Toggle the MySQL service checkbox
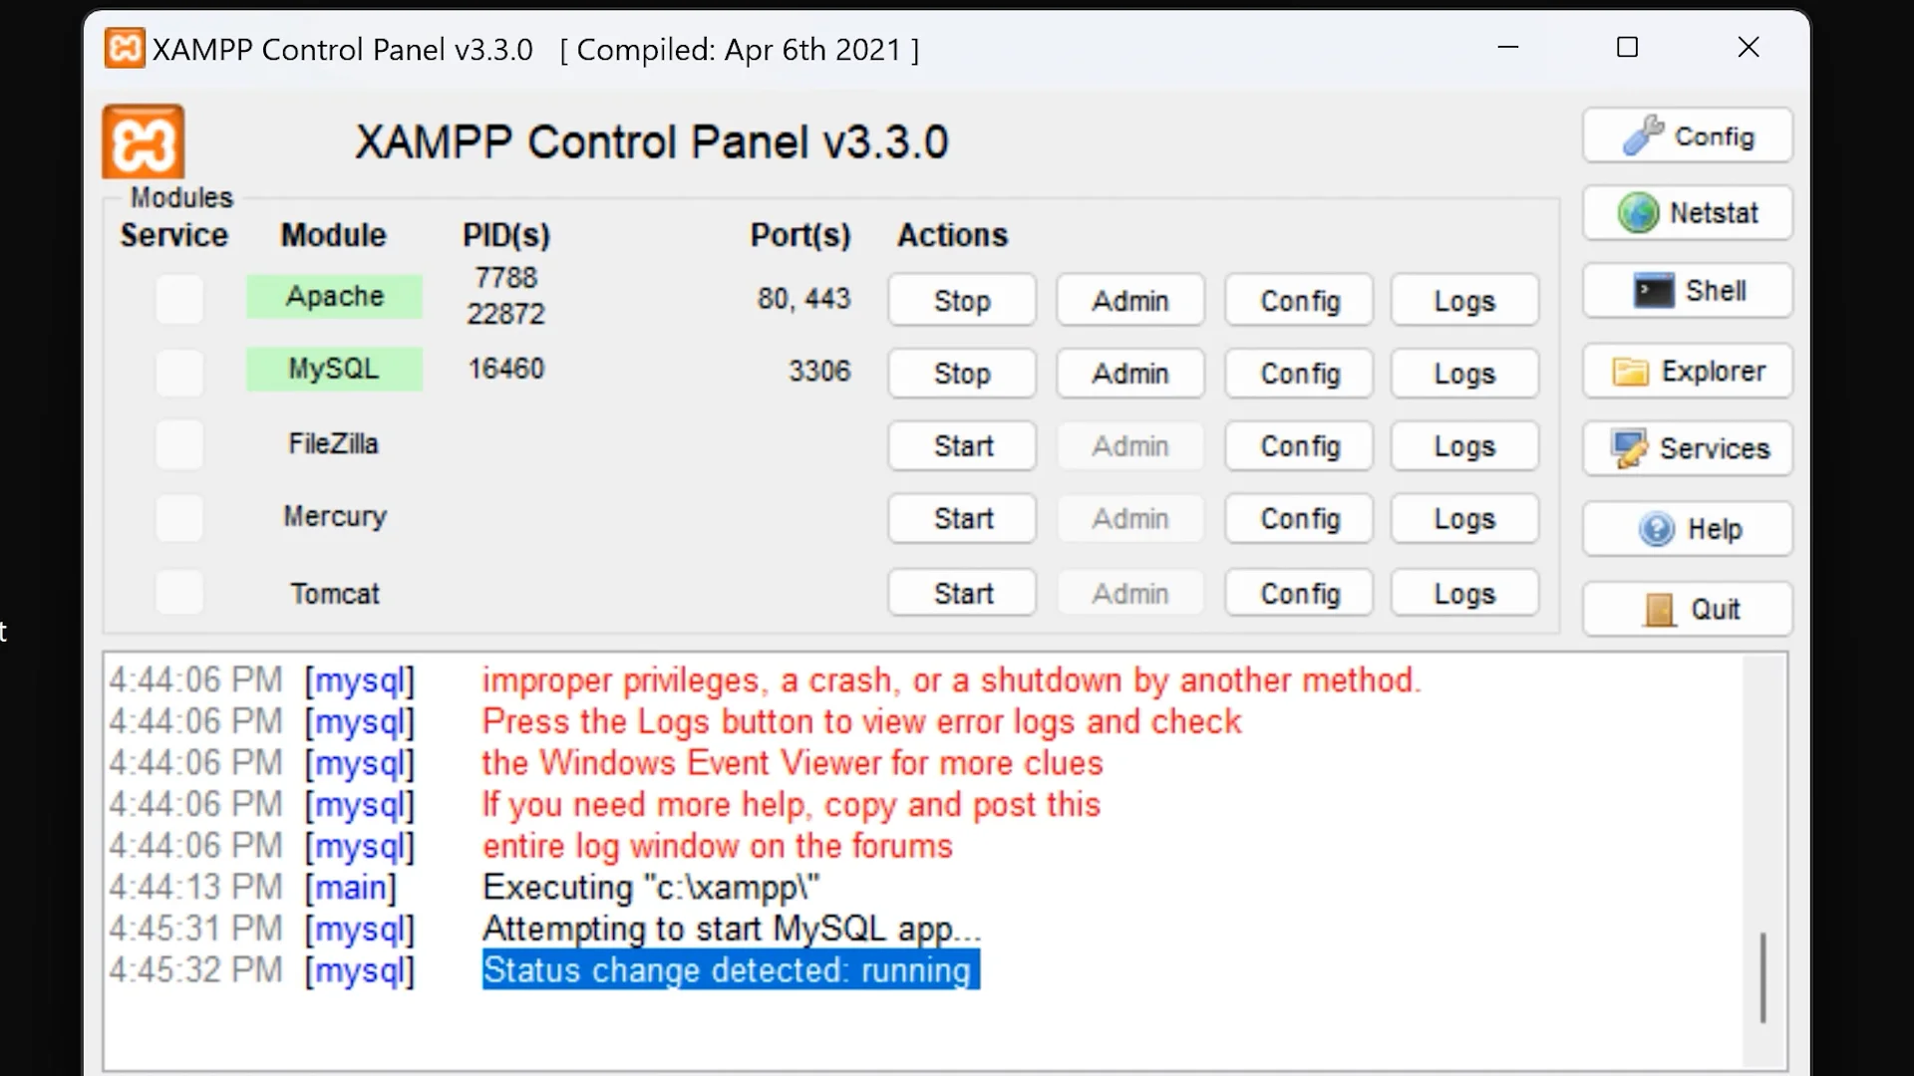 (x=179, y=372)
